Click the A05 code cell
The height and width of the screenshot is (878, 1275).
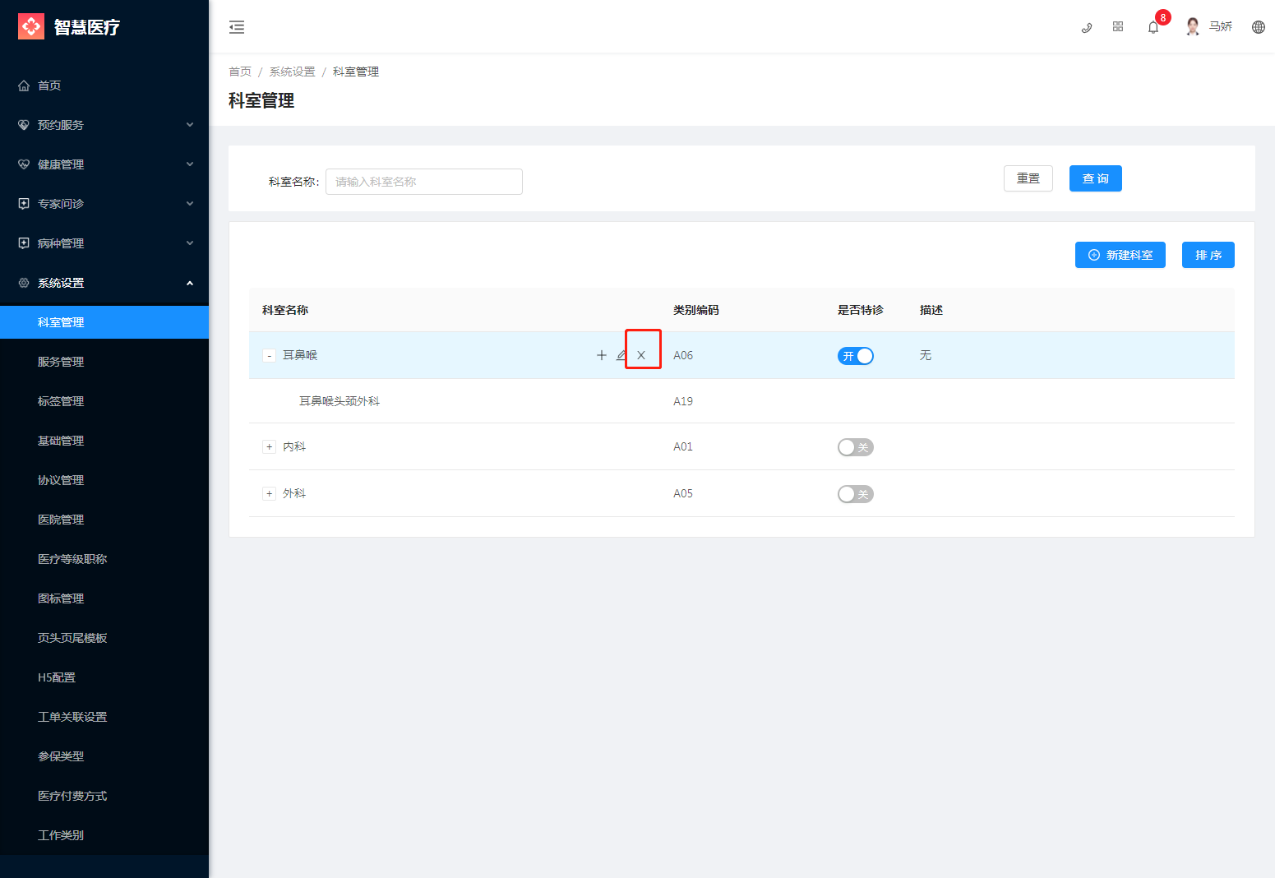click(x=683, y=493)
